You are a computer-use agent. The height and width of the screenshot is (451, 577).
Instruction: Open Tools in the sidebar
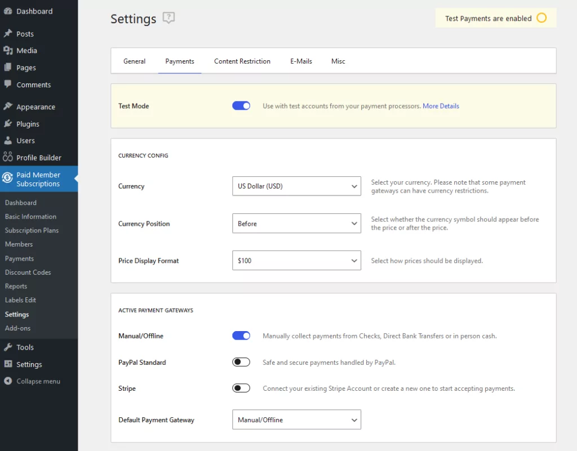25,347
